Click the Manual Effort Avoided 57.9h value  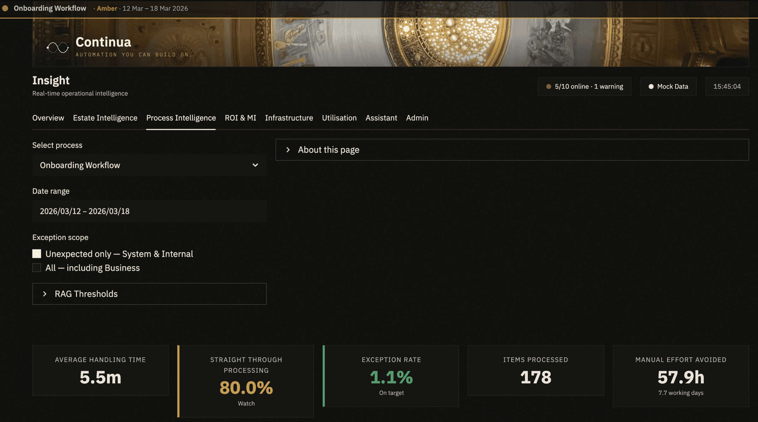click(681, 377)
